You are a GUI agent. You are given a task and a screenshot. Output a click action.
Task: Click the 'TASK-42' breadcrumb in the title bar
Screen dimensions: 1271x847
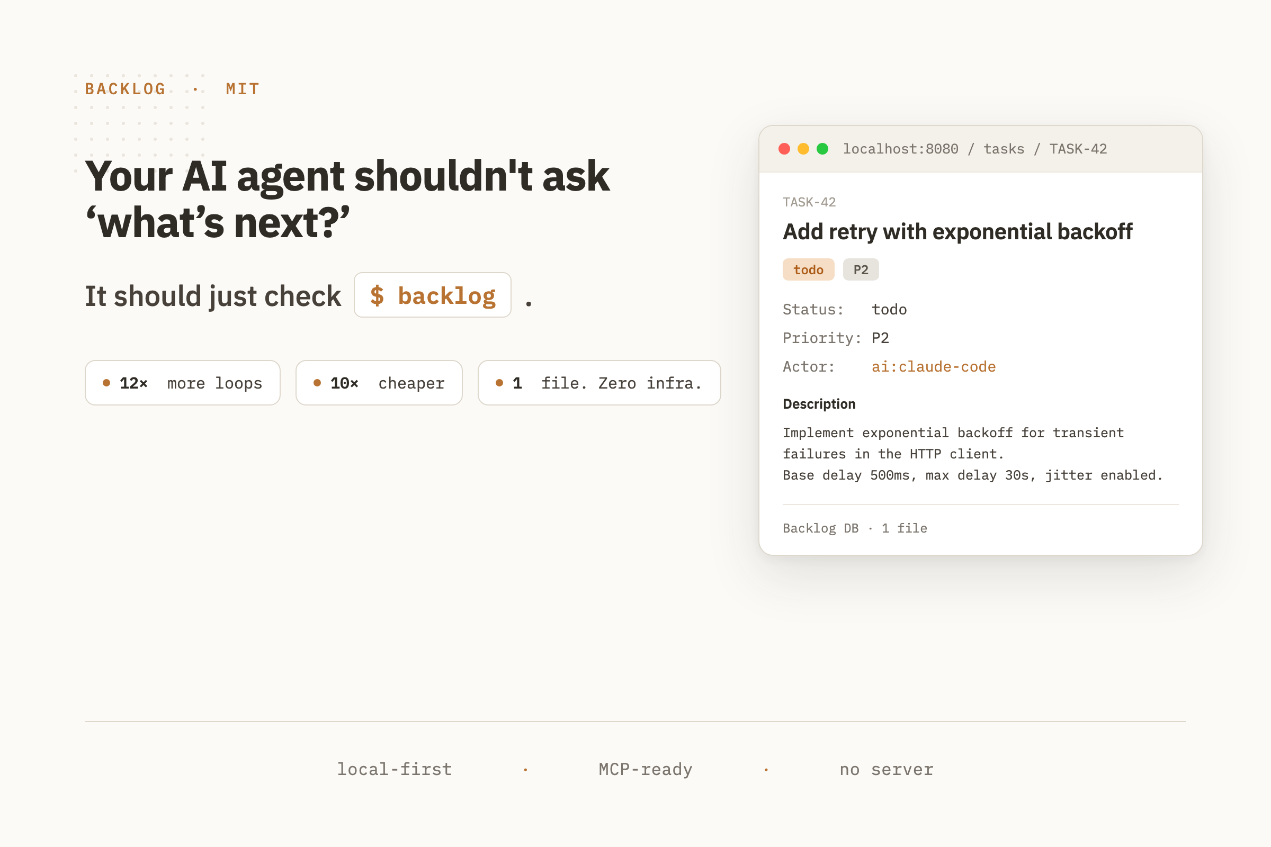click(1078, 149)
